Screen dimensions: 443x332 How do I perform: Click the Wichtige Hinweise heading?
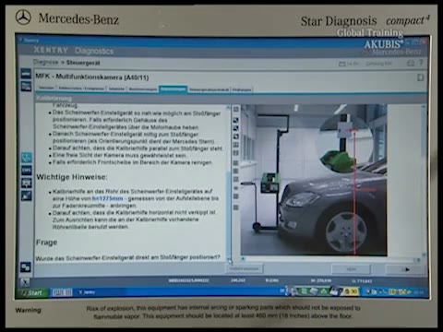(72, 177)
